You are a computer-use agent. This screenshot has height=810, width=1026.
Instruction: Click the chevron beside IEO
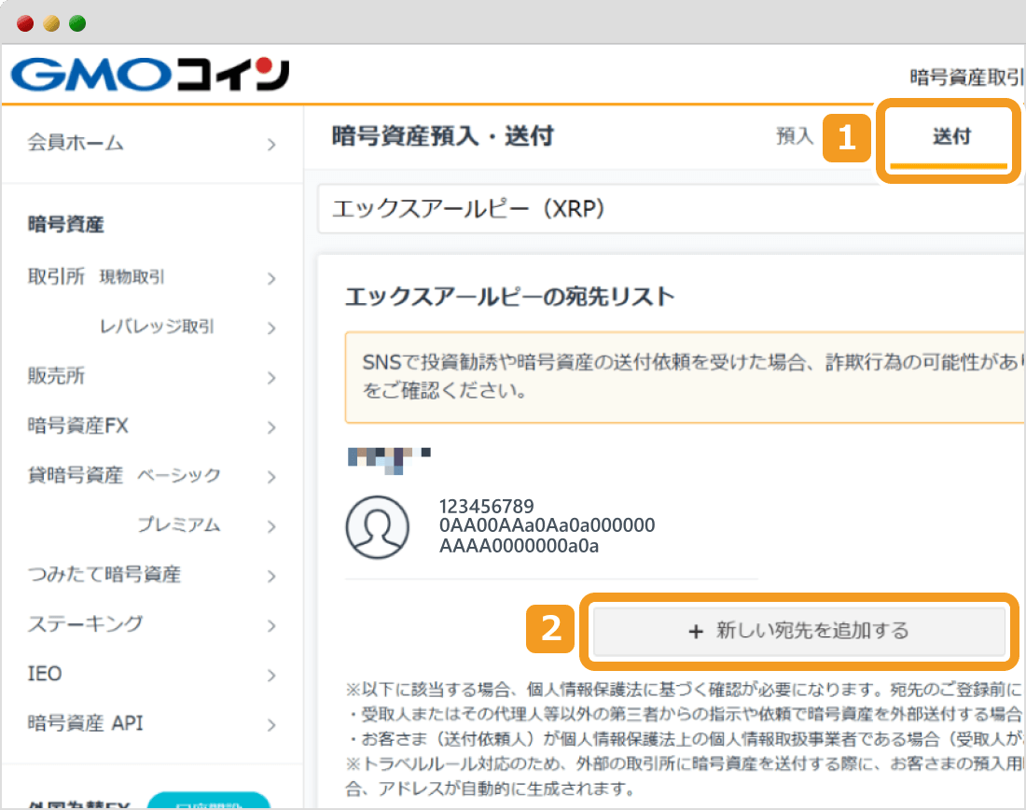[271, 673]
